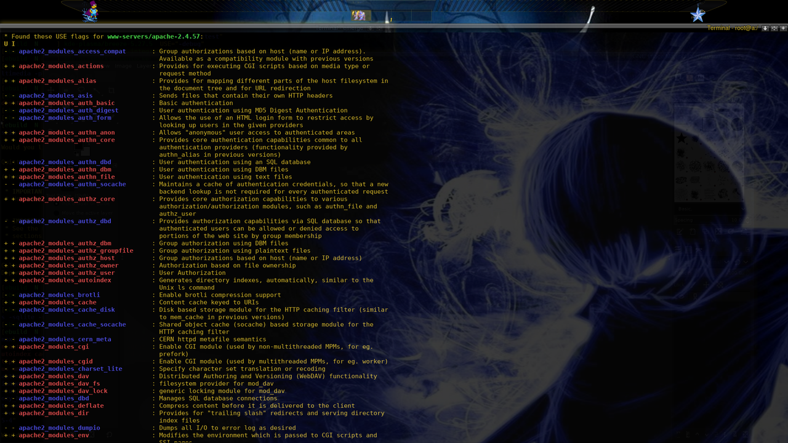The image size is (788, 443).
Task: Click 'generic locking module for mod_dav' description
Action: [x=222, y=391]
